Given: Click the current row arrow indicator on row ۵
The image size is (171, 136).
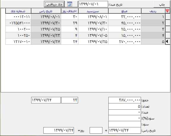Looking at the screenshot, I should click(x=167, y=41).
